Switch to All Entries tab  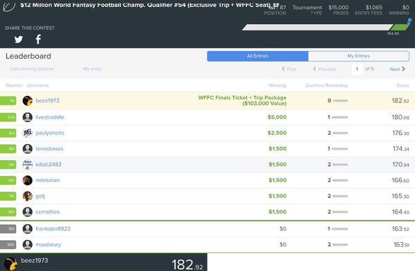pyautogui.click(x=257, y=56)
